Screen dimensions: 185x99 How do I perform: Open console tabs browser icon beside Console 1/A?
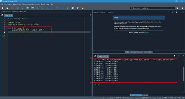(x=95, y=56)
